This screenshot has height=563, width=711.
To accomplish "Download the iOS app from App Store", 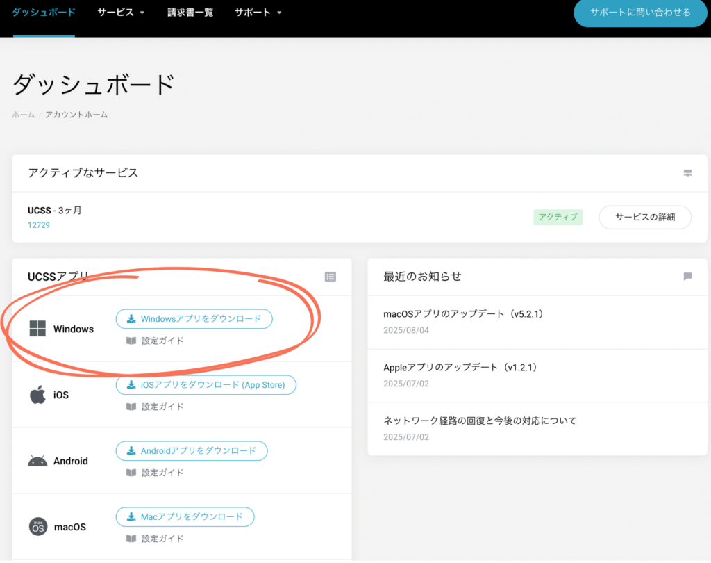I will click(206, 385).
